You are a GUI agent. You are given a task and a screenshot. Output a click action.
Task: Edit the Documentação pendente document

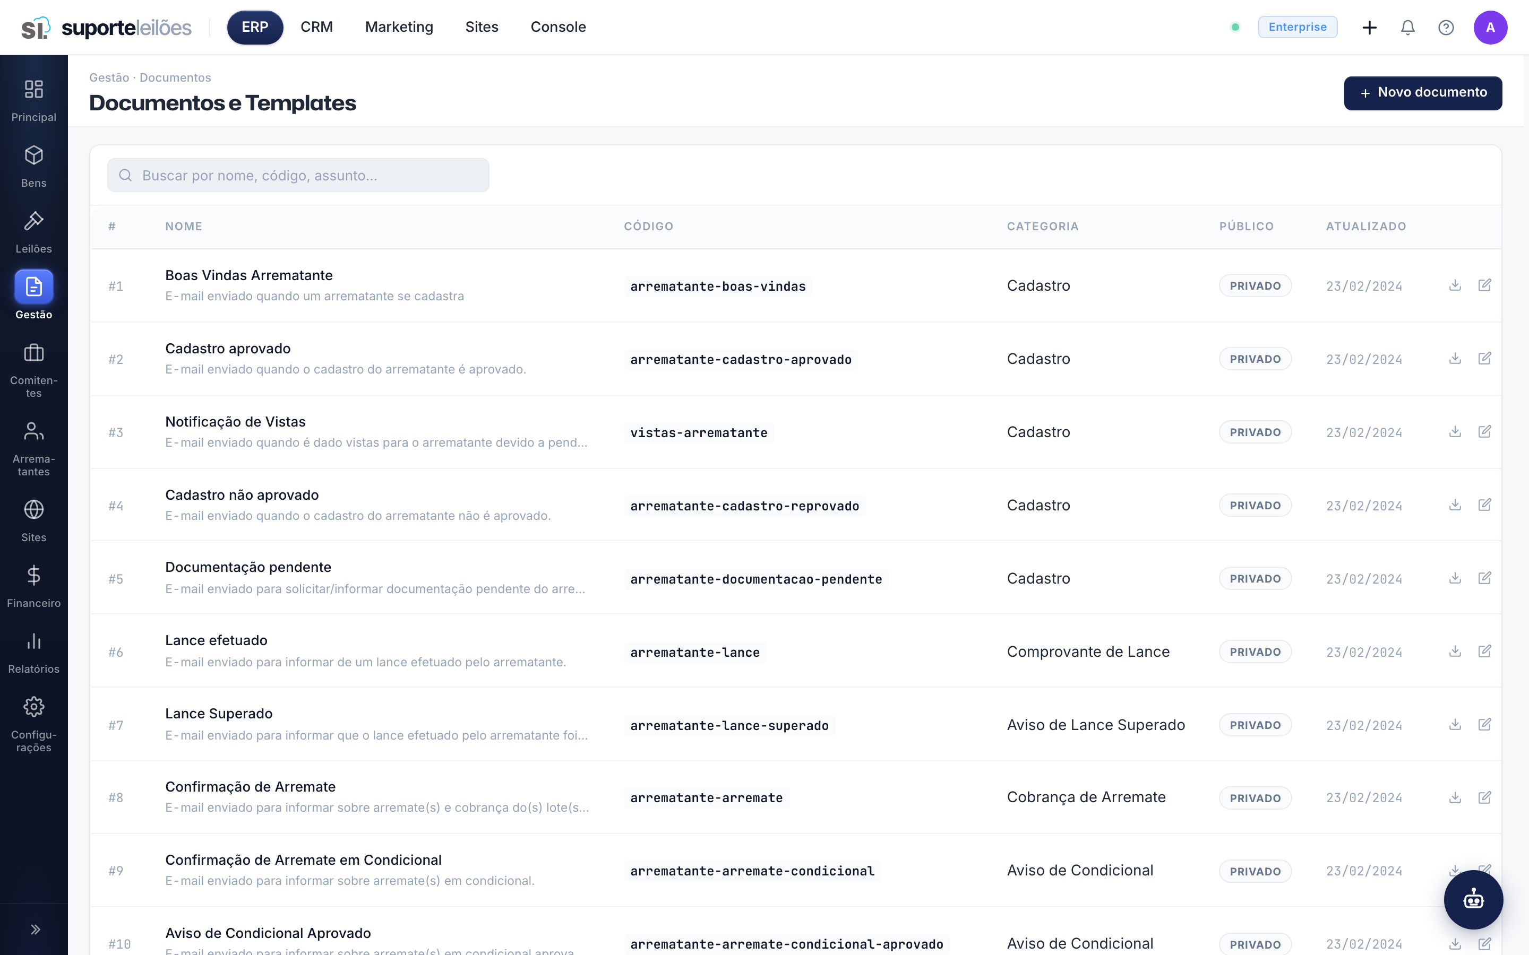click(x=1485, y=578)
